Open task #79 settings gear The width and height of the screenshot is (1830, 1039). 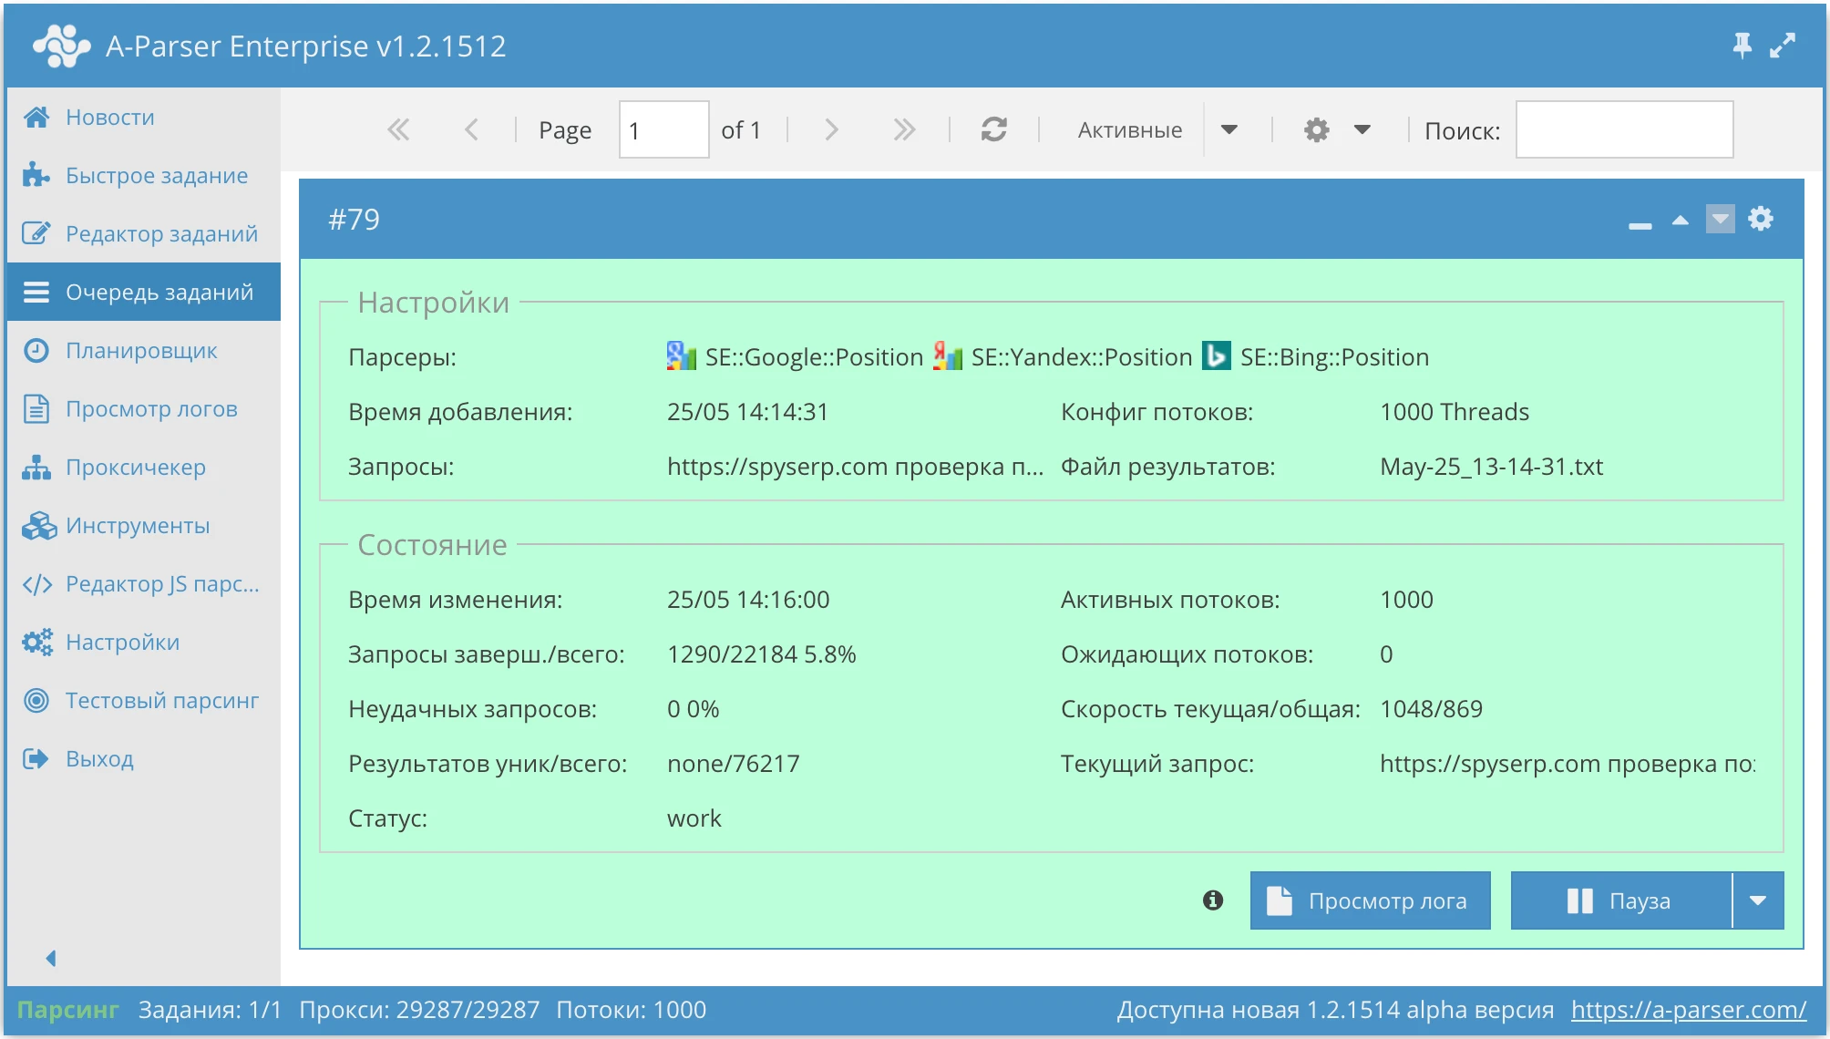(1762, 219)
